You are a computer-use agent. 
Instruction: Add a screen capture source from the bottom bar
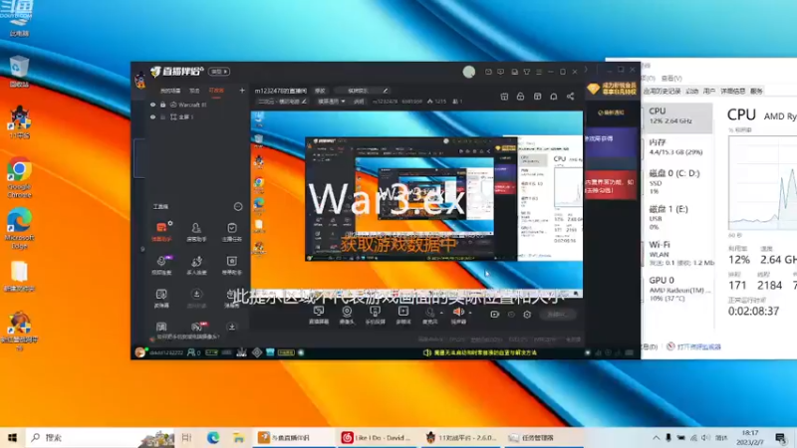tap(319, 315)
